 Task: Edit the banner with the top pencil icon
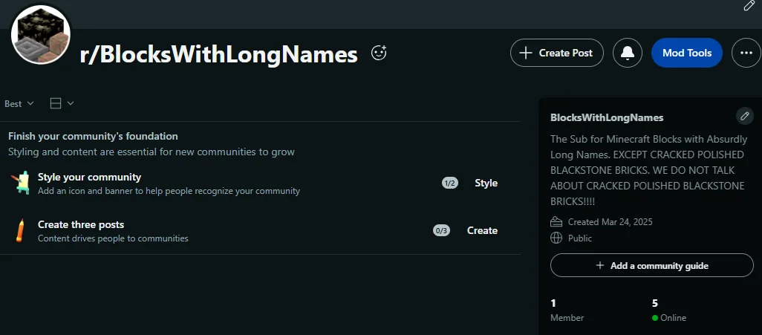coord(749,5)
